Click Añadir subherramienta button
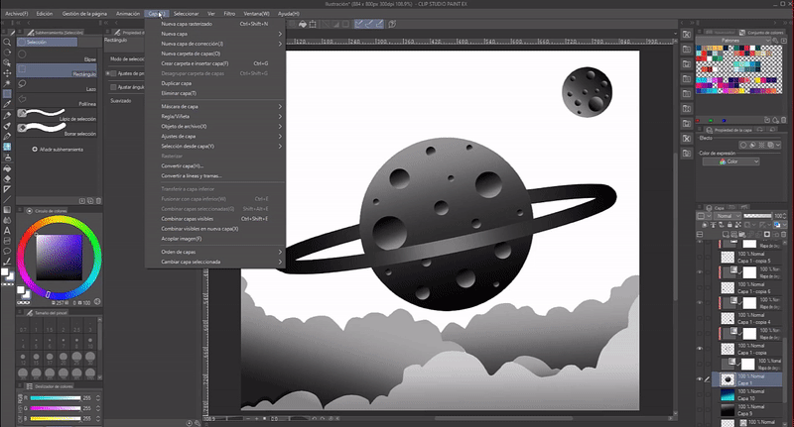This screenshot has width=794, height=427. point(58,149)
